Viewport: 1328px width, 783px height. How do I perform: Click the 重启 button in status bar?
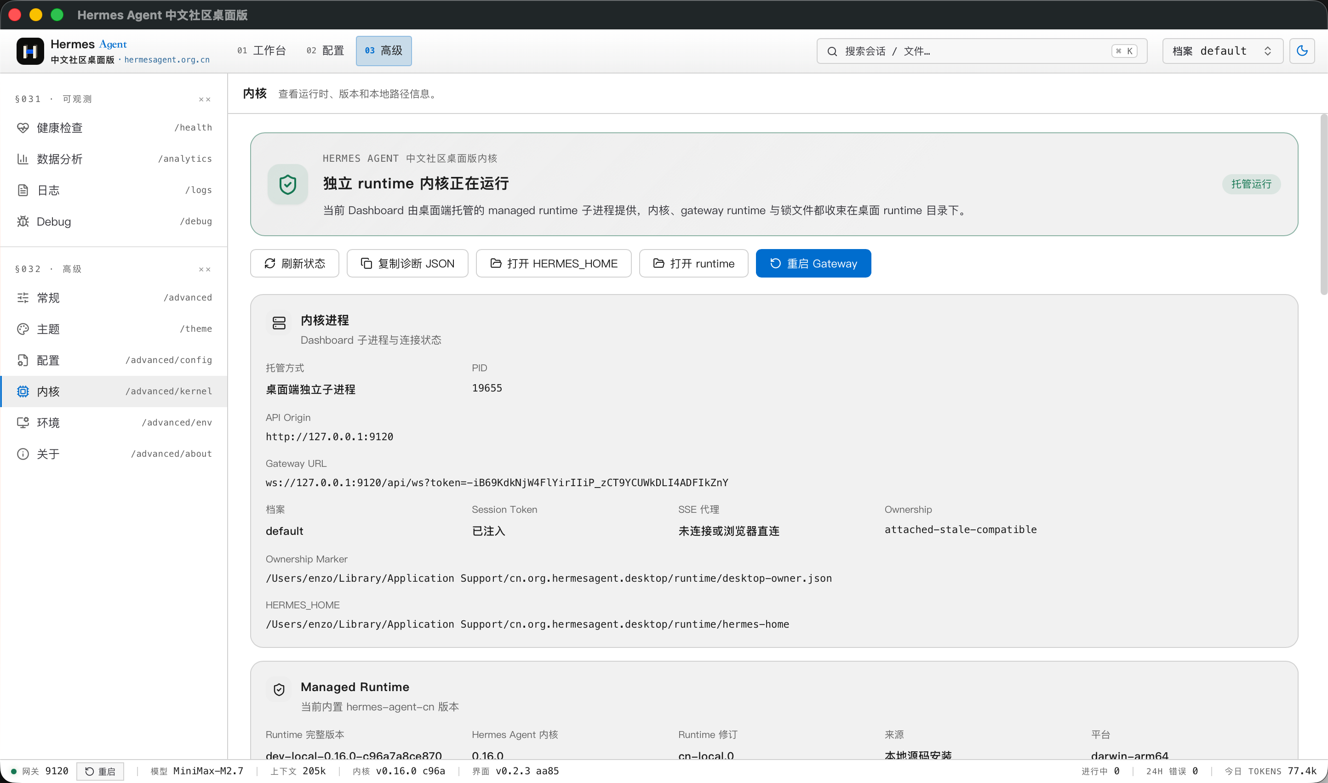pos(100,772)
